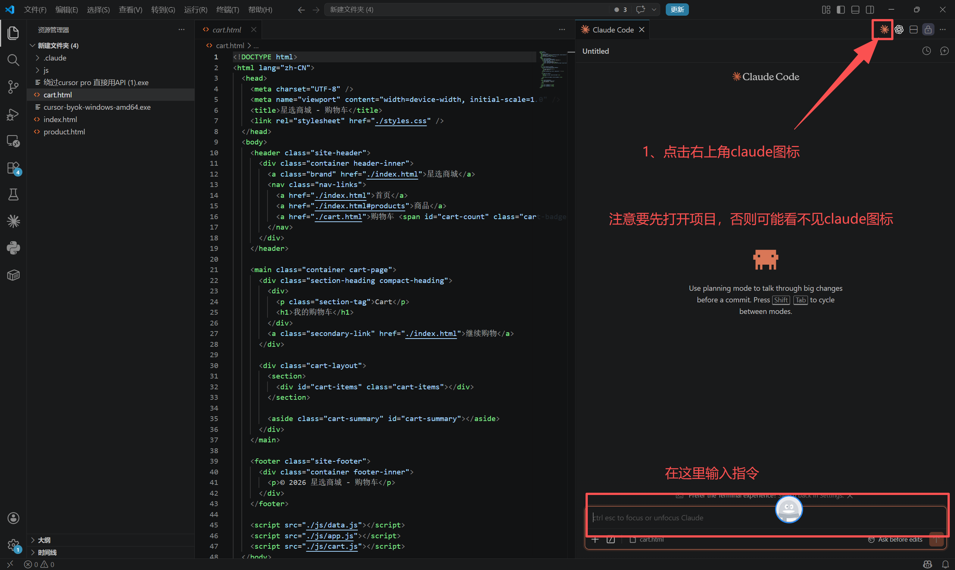Close the cart.html tab
The image size is (955, 570).
click(x=253, y=29)
